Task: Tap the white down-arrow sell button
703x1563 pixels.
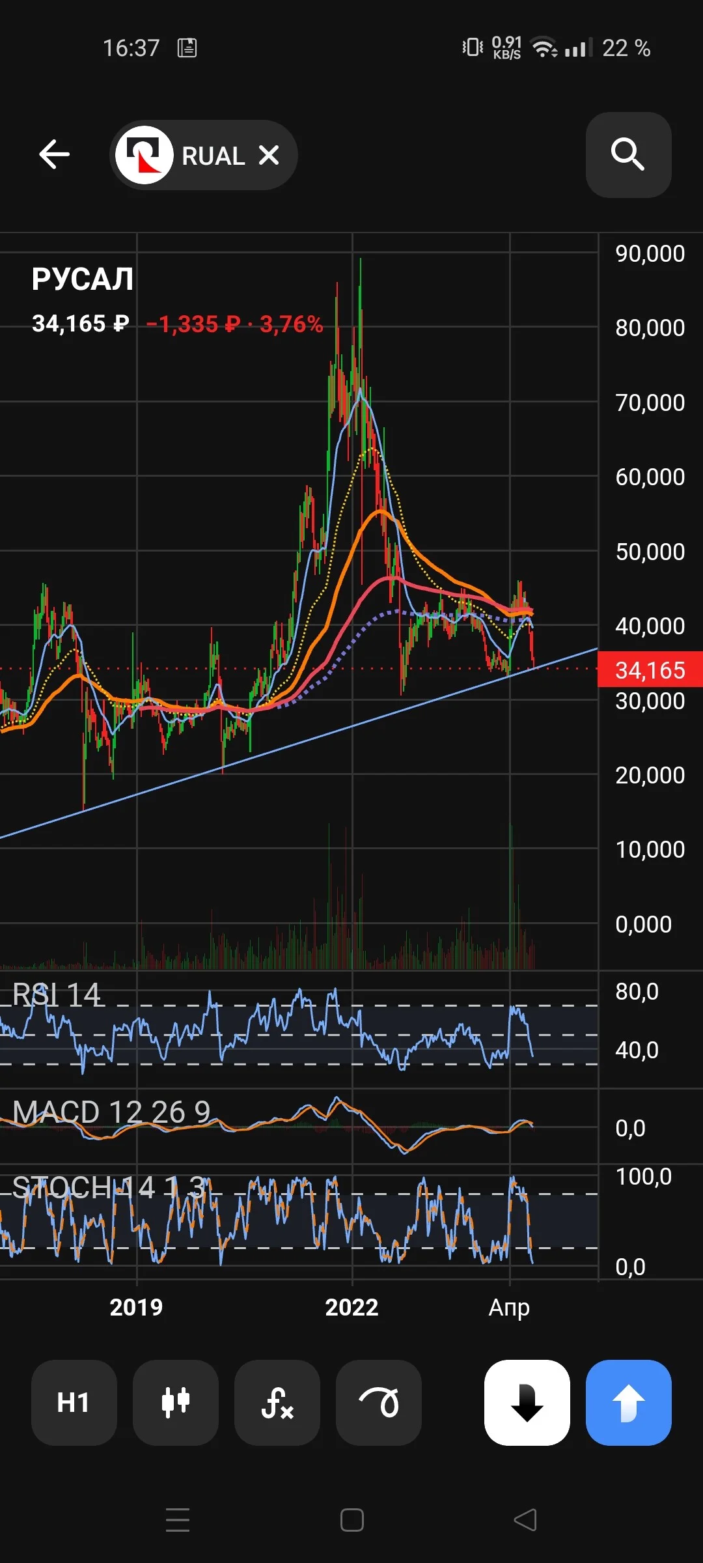Action: 527,1402
